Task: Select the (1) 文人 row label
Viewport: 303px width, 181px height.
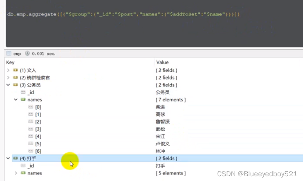Action: (x=28, y=70)
